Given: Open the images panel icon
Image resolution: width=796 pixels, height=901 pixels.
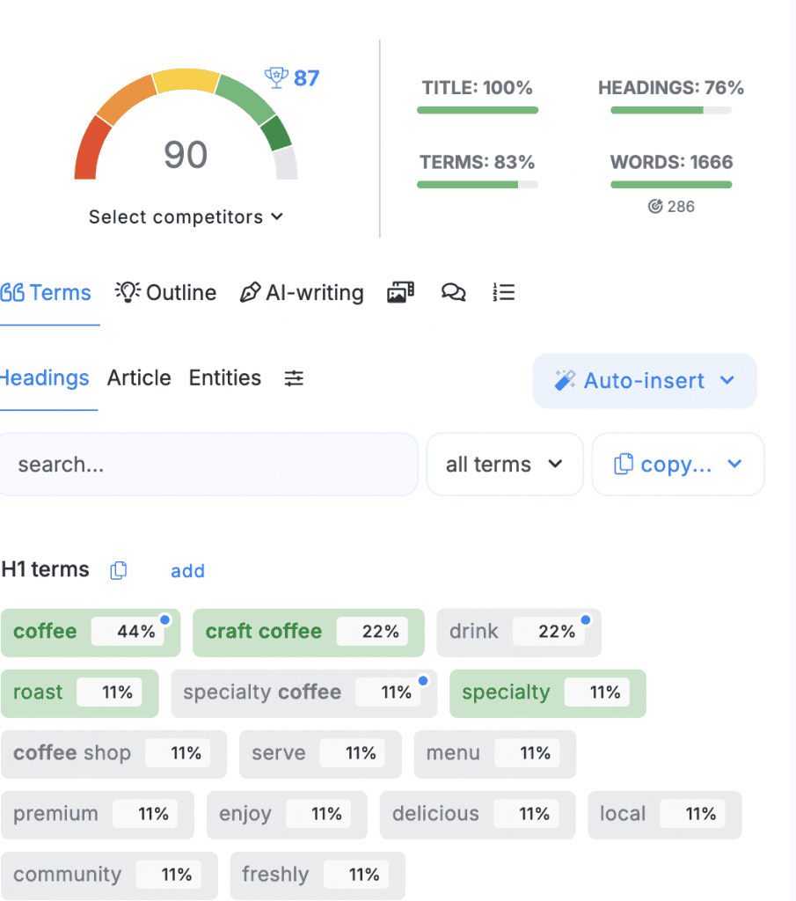Looking at the screenshot, I should point(400,293).
